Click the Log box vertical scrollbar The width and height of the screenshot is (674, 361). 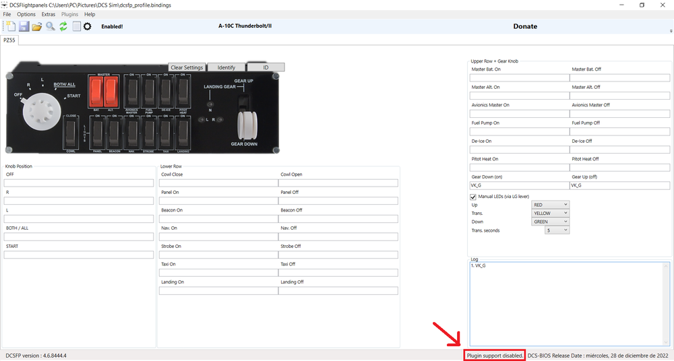tap(667, 304)
